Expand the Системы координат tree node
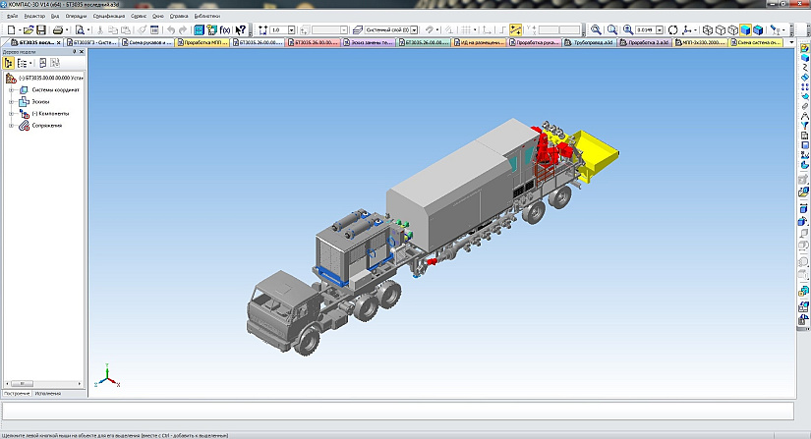Screen dimensions: 811x439 tap(10, 89)
